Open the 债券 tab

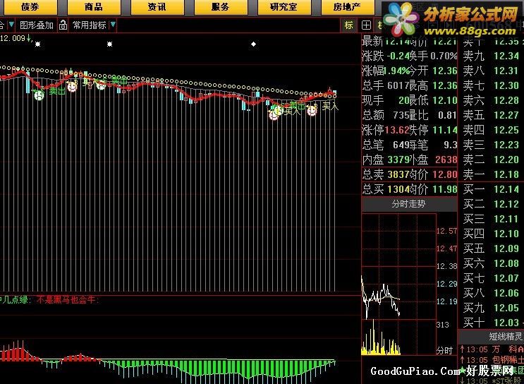pos(30,7)
